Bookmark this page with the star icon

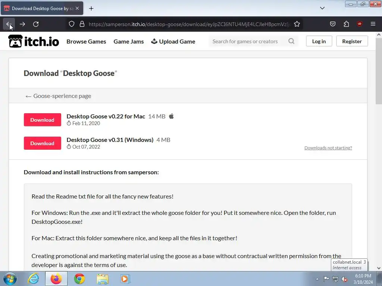point(297,24)
